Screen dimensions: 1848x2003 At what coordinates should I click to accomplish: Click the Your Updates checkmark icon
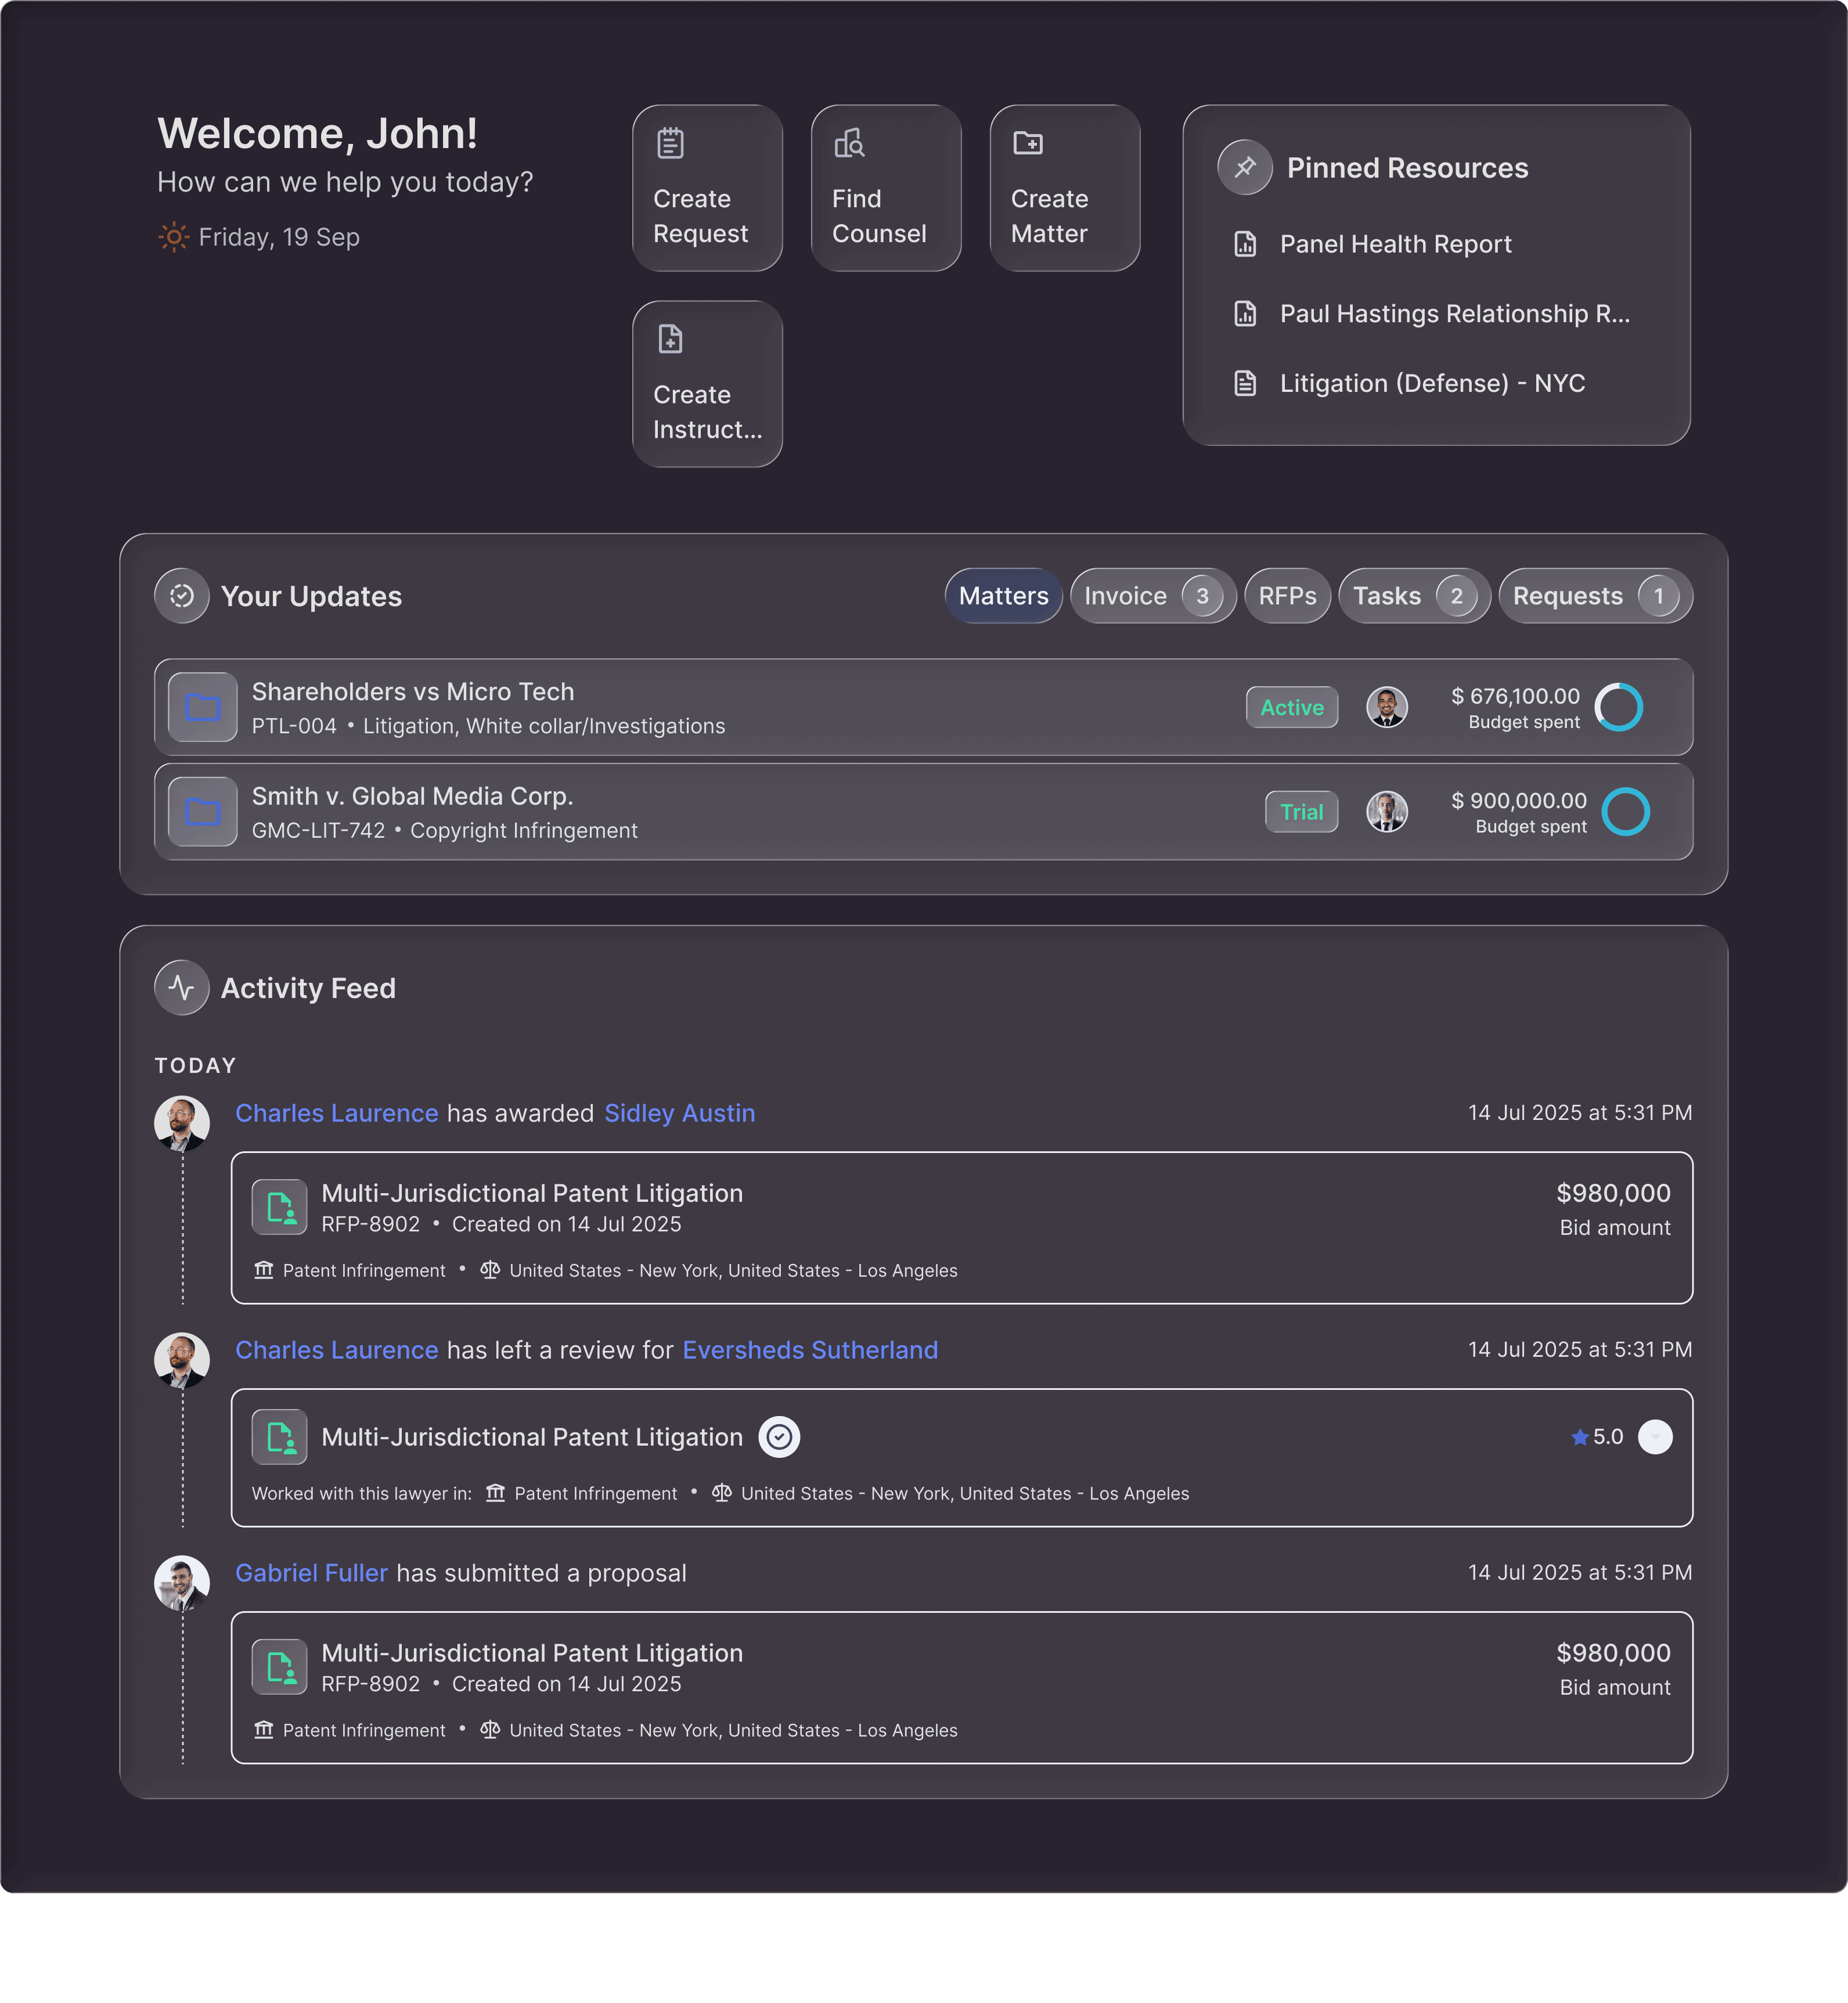click(x=182, y=596)
